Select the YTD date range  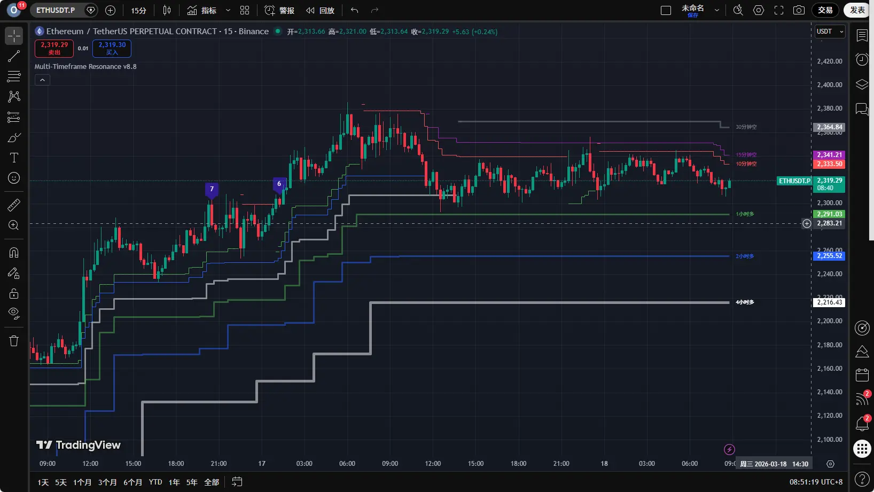[x=155, y=482]
